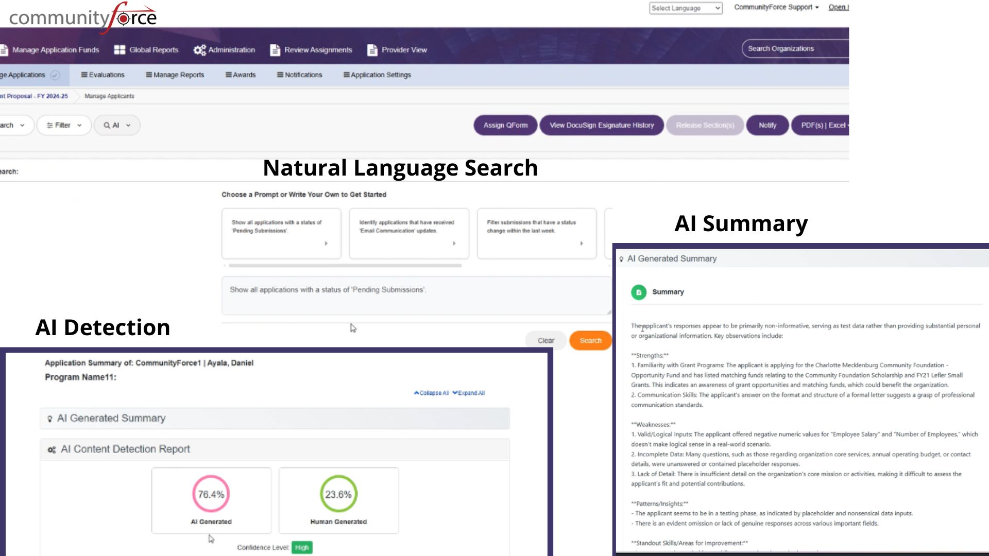The height and width of the screenshot is (556, 989).
Task: Click the 76.4% AI Generated ring gauge
Action: (211, 493)
